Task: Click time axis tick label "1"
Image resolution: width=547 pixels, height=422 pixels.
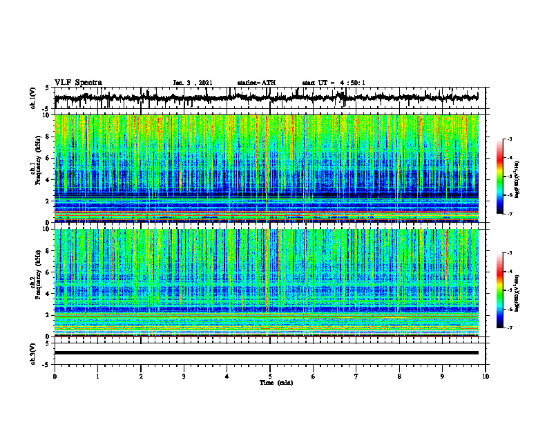Action: click(x=97, y=376)
